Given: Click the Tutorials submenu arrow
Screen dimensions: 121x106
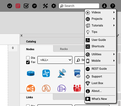Looking at the screenshot, I should click(x=114, y=25).
